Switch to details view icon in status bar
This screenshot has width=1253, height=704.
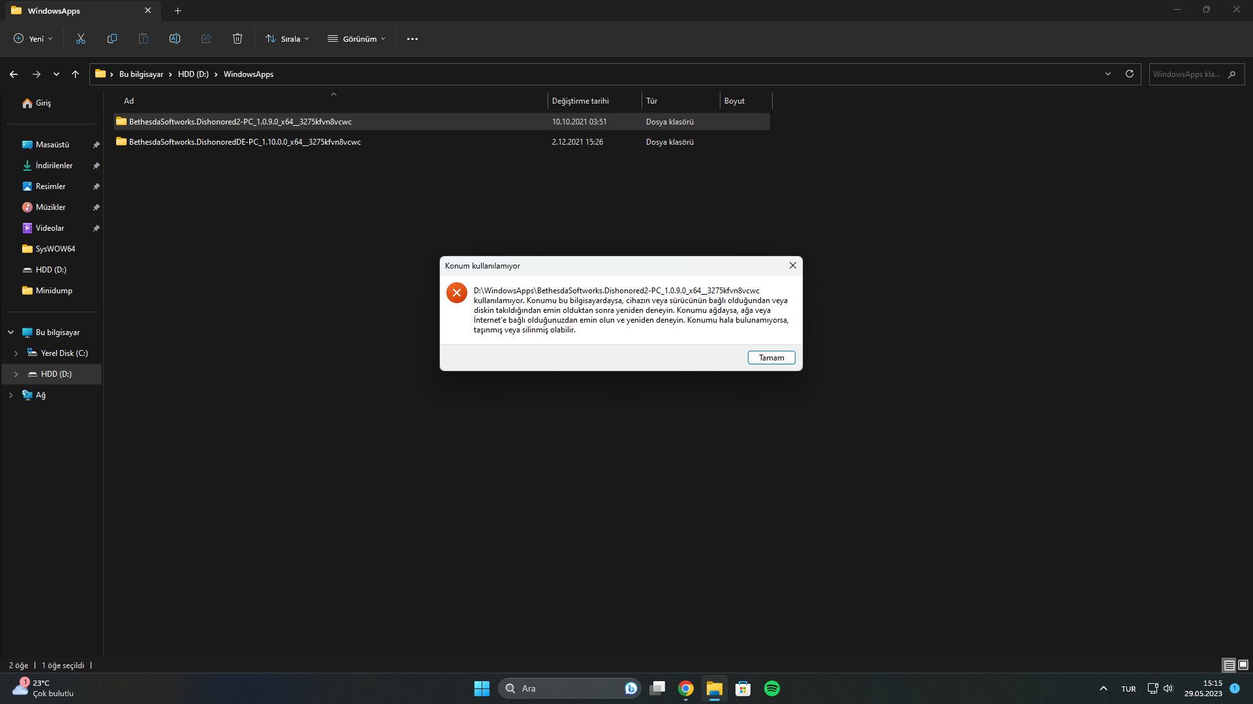[x=1229, y=665]
